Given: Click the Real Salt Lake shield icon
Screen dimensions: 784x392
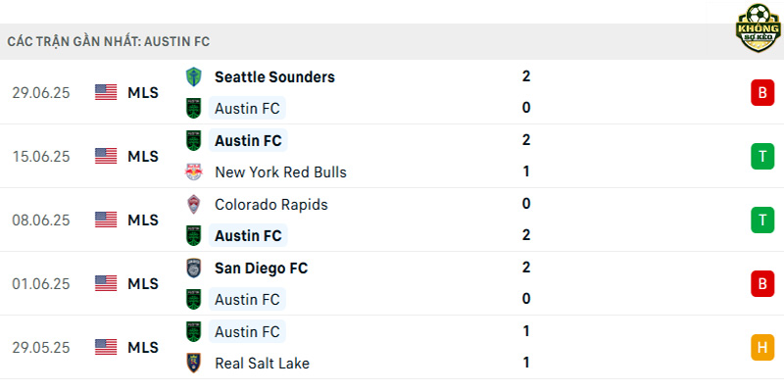Looking at the screenshot, I should tap(193, 363).
